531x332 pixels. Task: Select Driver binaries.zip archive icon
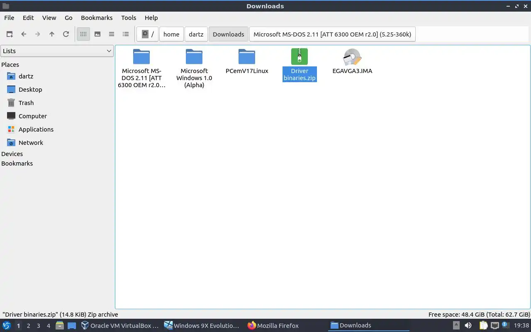[x=300, y=56]
